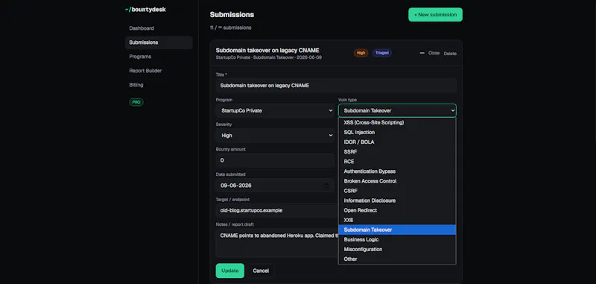Click submission card title 'Subdomain takeover on legacy CNAME'
The image size is (596, 284).
[x=267, y=50]
